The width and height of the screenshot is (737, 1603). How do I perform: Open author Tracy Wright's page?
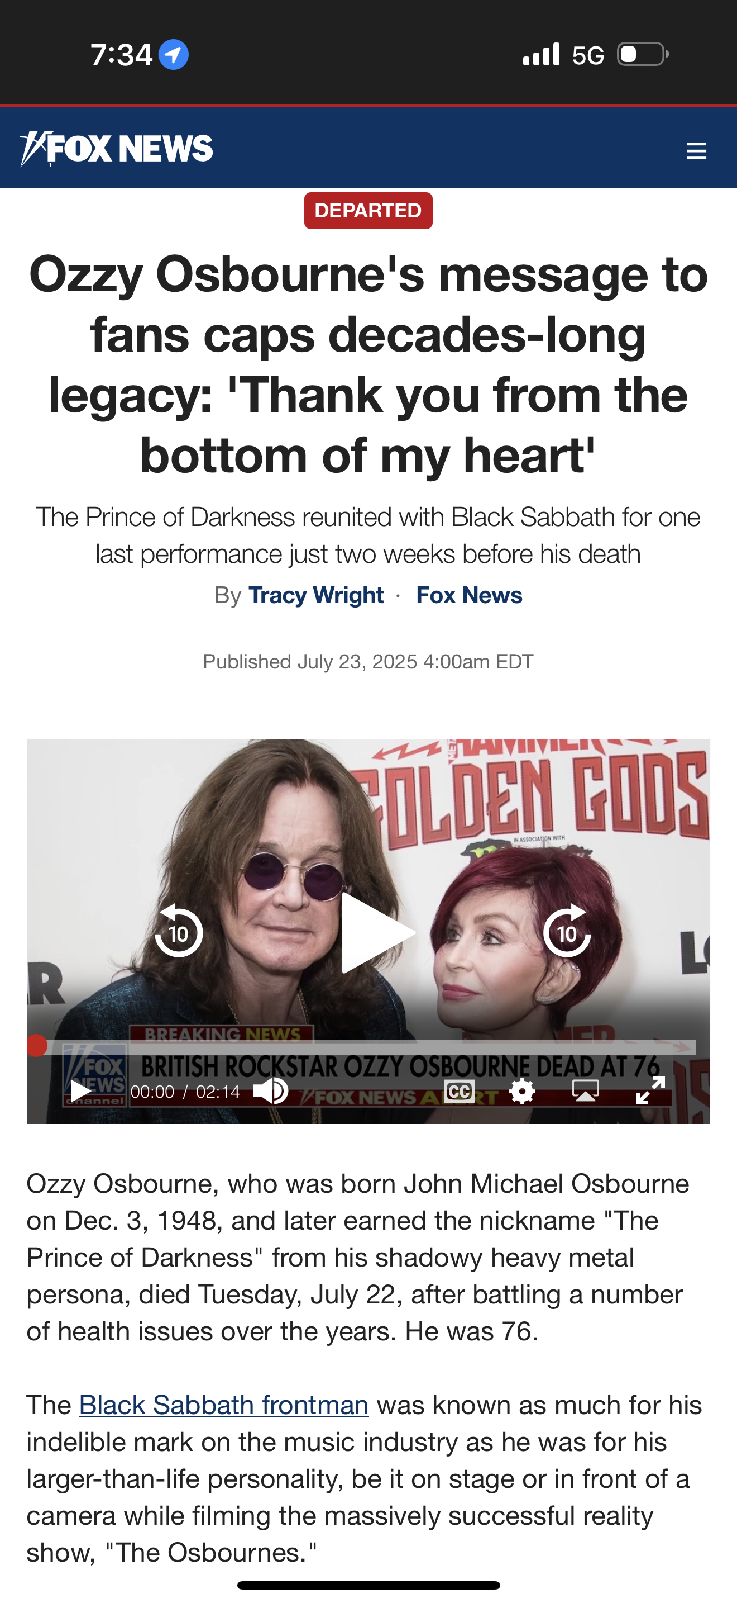tap(315, 595)
